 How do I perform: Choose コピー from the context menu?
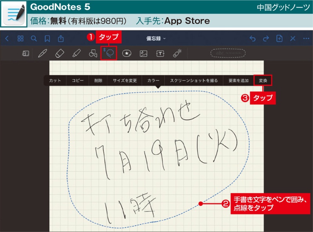point(77,80)
